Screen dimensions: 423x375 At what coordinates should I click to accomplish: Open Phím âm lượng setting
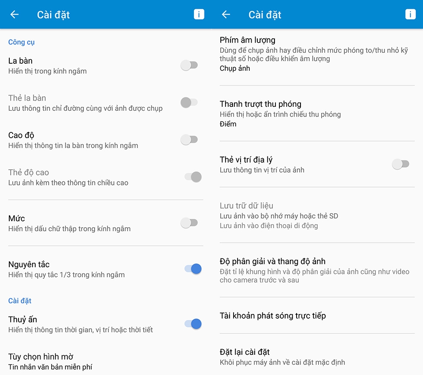point(317,54)
